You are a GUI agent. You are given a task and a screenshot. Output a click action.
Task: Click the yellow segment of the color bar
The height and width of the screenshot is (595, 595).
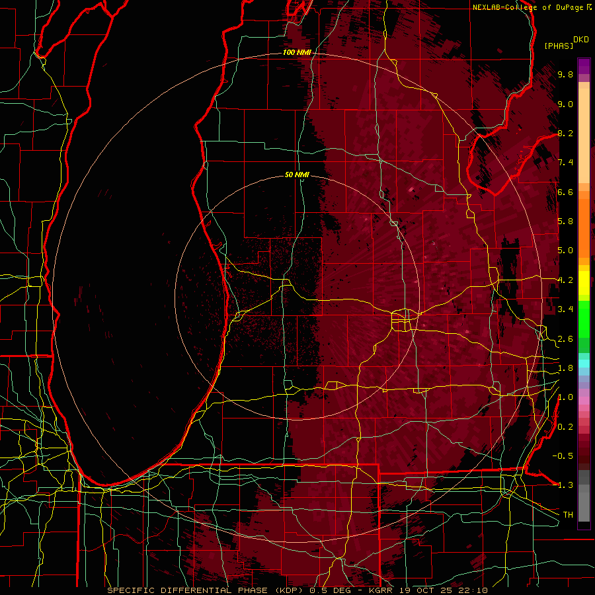pyautogui.click(x=584, y=283)
